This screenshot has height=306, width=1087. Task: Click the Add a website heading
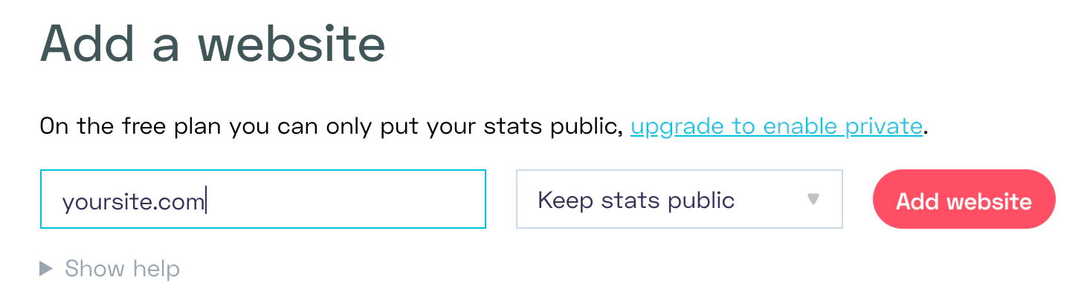pyautogui.click(x=212, y=43)
